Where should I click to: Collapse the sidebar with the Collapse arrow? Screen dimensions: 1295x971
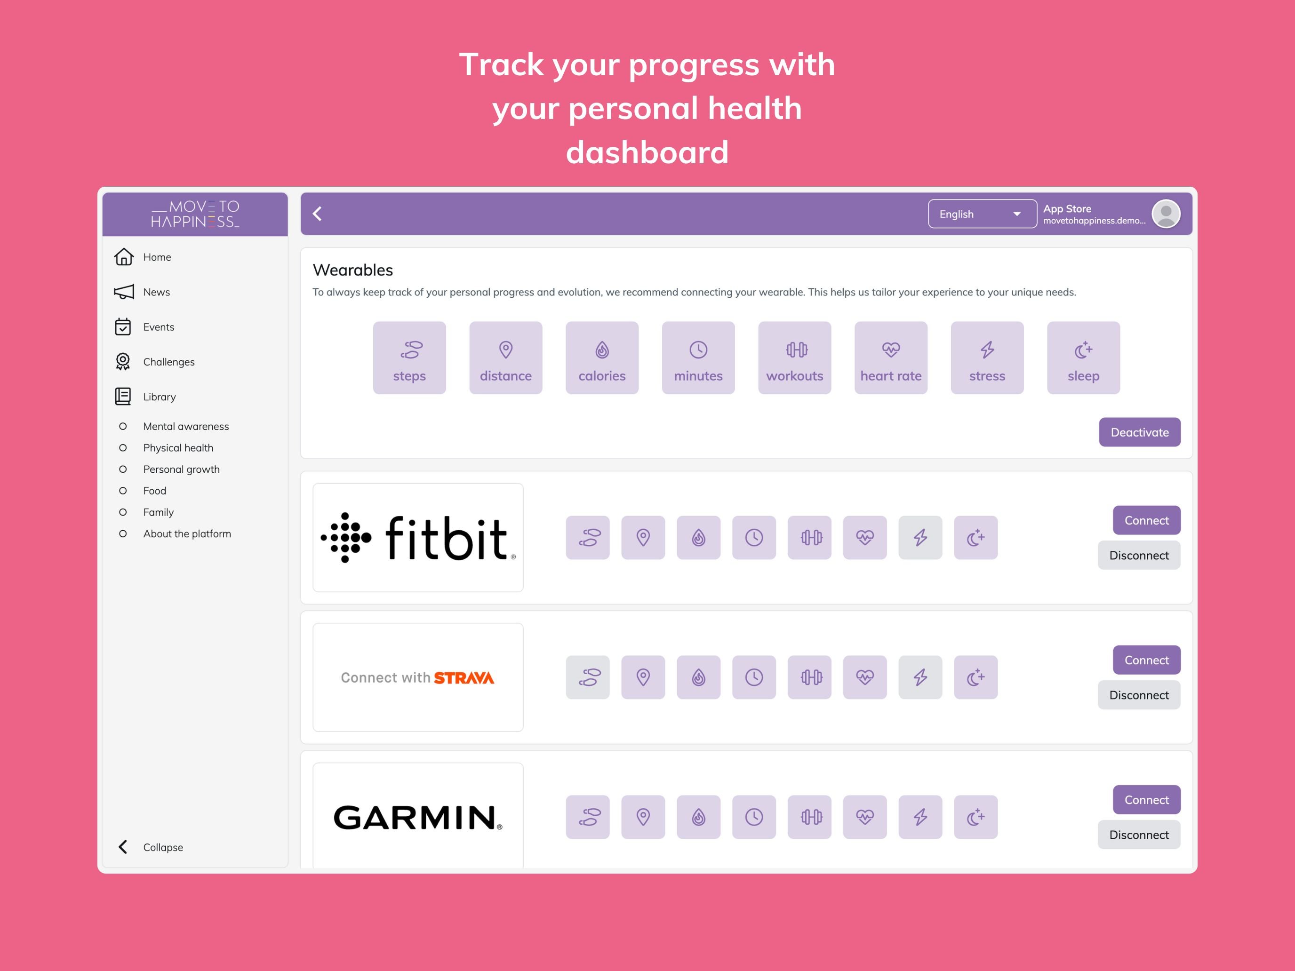123,847
